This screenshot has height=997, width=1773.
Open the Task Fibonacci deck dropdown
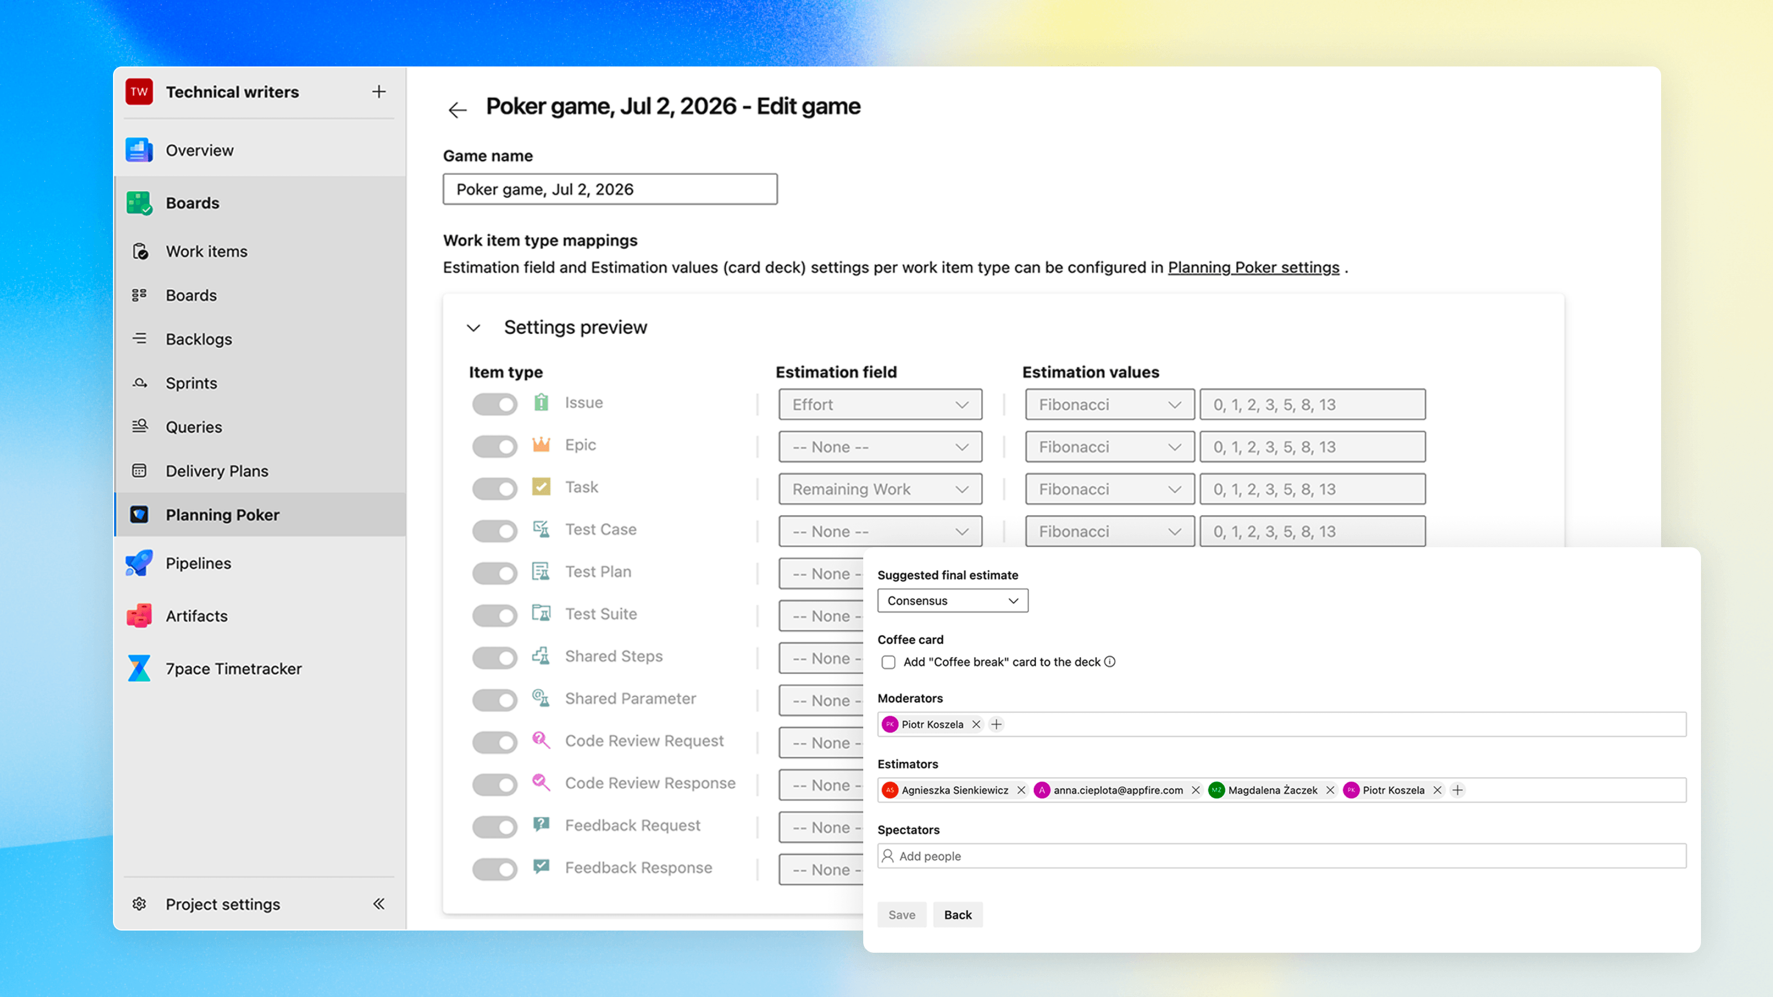[1109, 489]
